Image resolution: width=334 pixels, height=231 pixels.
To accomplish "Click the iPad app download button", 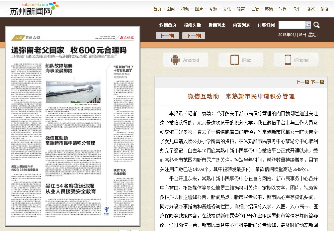I will (241, 60).
